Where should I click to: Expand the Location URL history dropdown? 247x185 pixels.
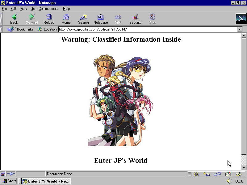240,29
